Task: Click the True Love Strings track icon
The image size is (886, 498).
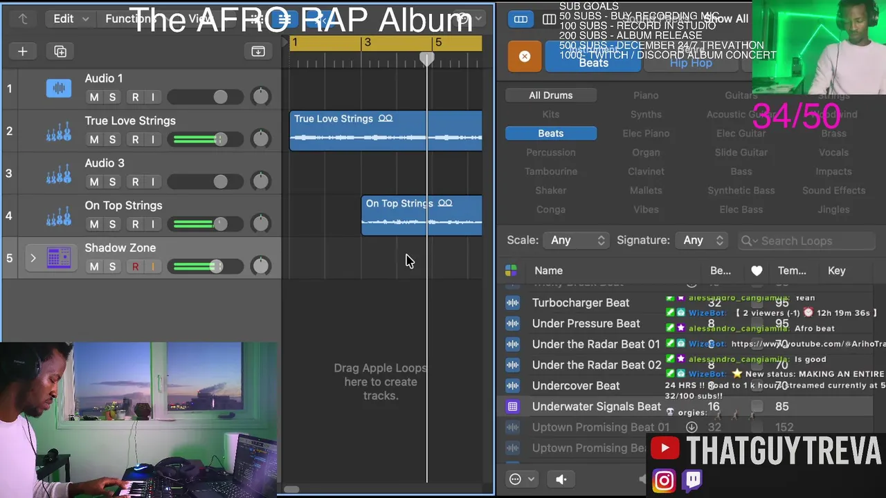Action: [x=59, y=131]
